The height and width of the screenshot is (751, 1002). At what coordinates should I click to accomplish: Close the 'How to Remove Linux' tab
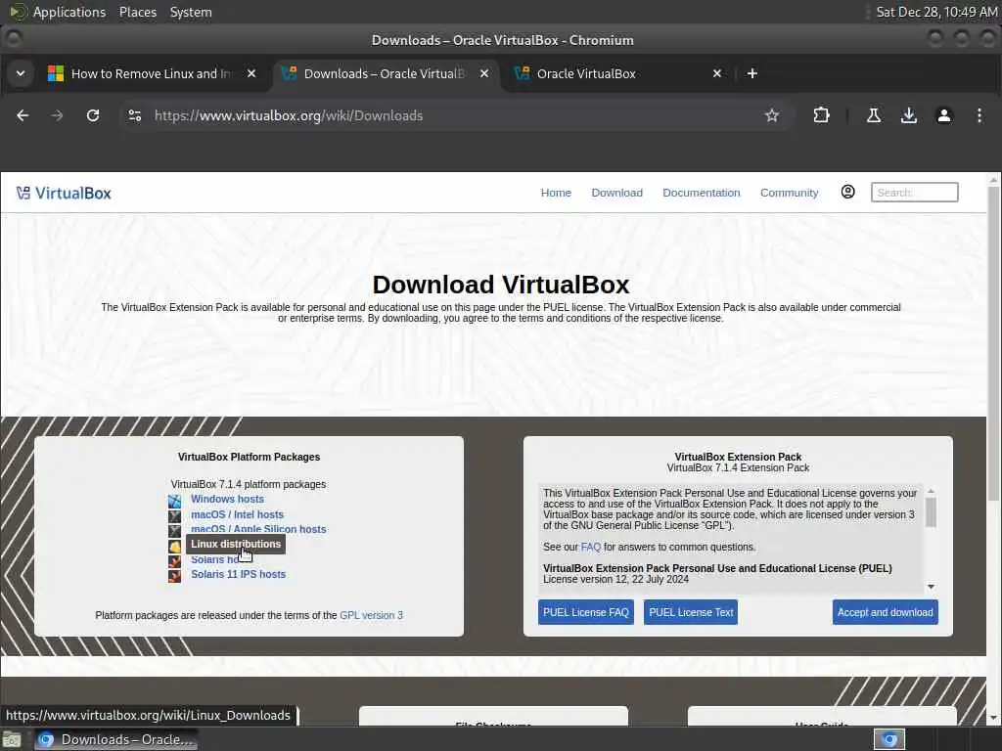coord(251,73)
